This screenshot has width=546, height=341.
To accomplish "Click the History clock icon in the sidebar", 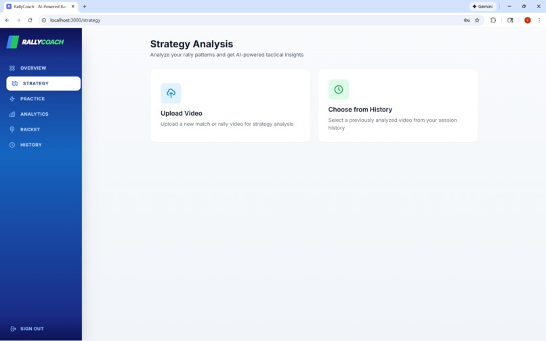I will 12,145.
